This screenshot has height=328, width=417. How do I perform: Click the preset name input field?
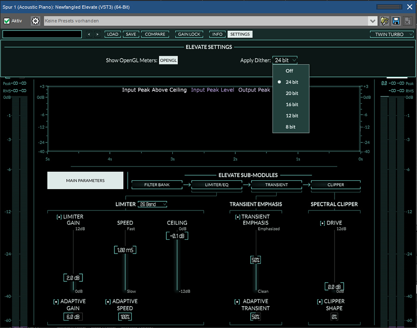point(42,34)
